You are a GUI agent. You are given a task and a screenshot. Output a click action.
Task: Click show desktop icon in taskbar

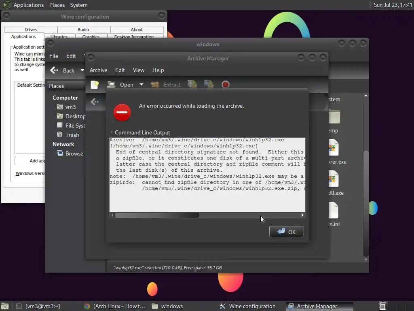[5, 306]
